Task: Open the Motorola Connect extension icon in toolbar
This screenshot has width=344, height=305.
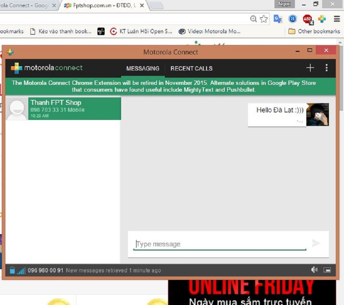Action: [x=322, y=19]
